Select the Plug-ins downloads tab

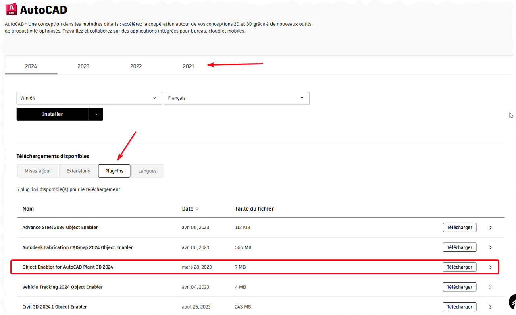[114, 171]
